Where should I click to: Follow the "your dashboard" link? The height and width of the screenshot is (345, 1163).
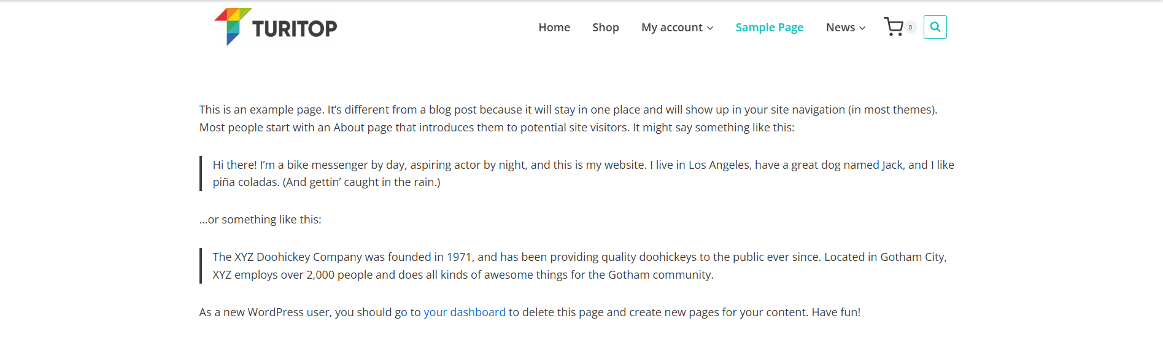tap(464, 312)
